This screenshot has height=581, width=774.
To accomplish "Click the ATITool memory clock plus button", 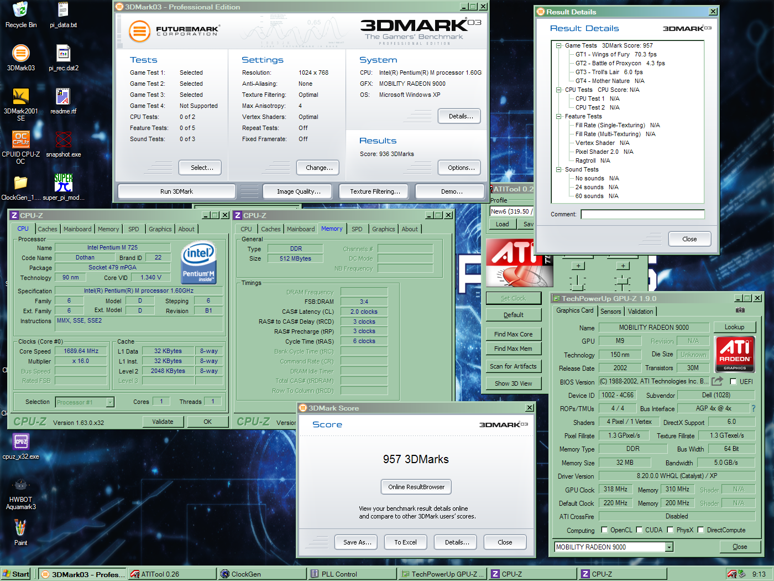I will pos(623,266).
